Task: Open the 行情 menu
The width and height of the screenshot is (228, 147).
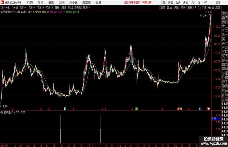Action: [x=30, y=2]
